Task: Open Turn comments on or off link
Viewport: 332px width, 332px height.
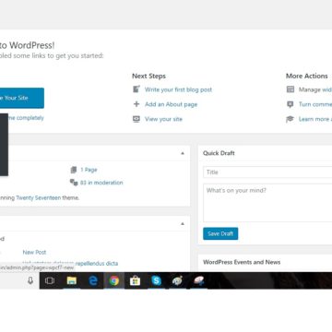Action: point(315,104)
